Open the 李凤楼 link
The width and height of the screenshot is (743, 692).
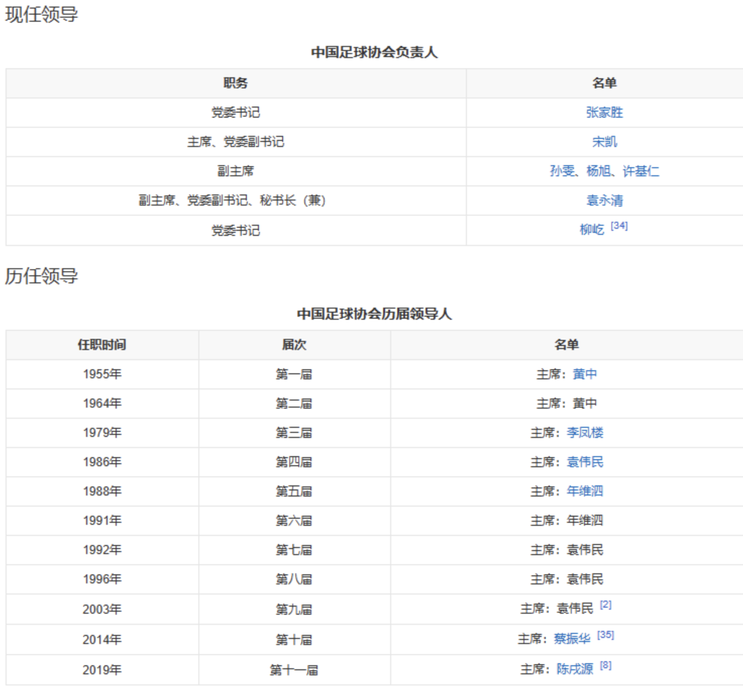(x=585, y=433)
